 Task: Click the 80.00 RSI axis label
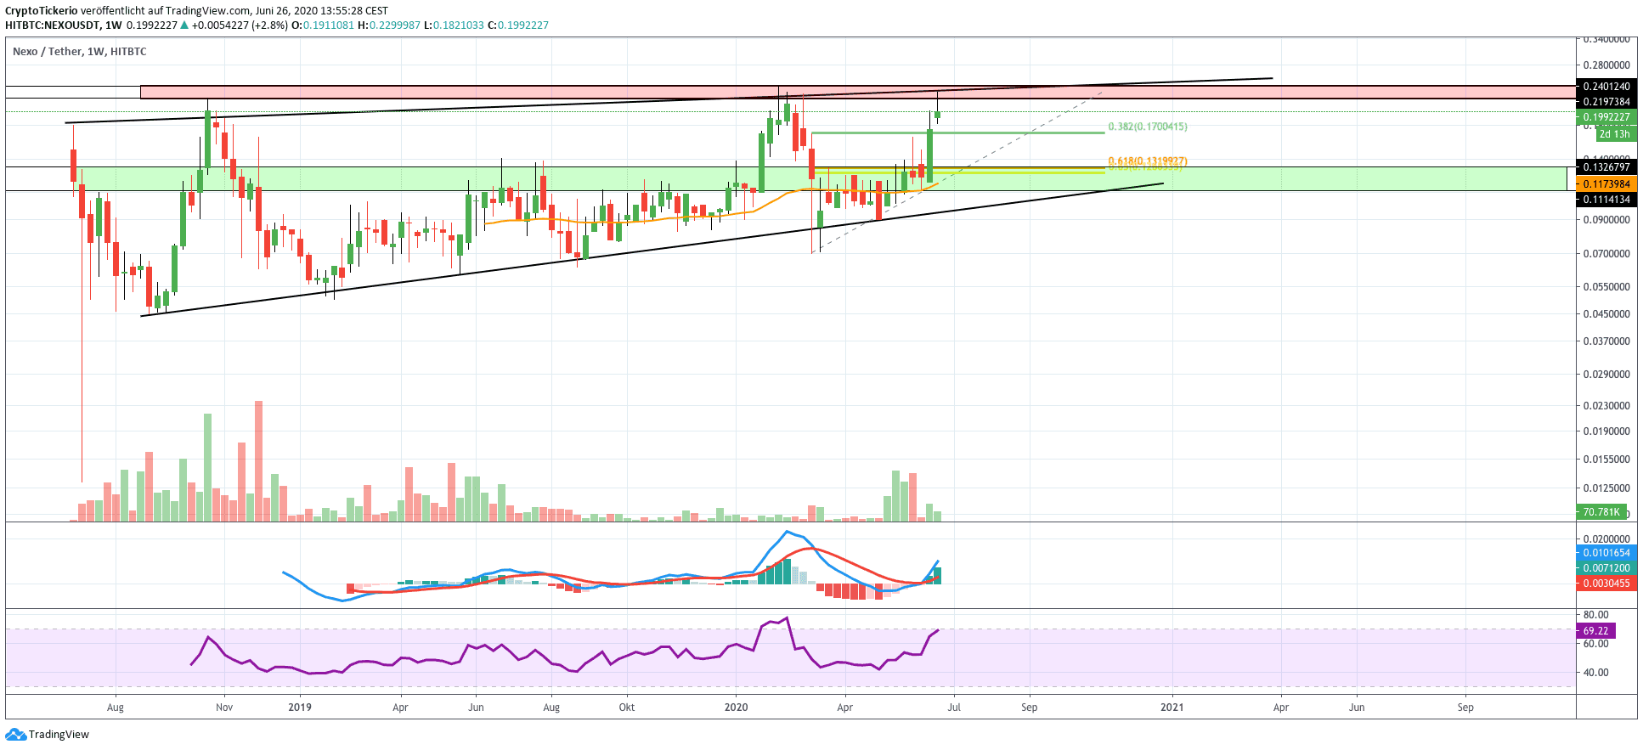coord(1595,615)
